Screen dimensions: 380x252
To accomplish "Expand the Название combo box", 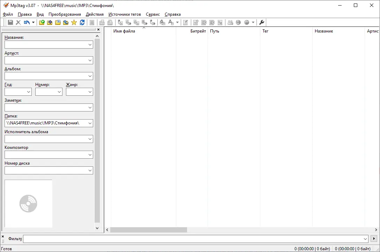I will 90,45.
